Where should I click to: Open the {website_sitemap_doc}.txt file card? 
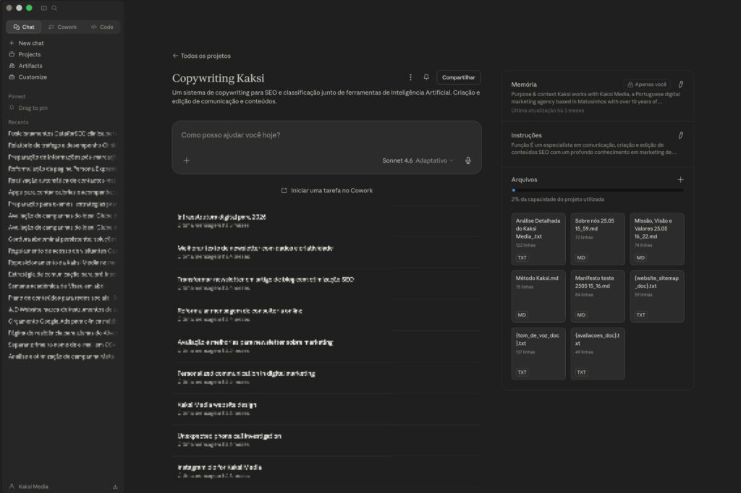pos(657,296)
